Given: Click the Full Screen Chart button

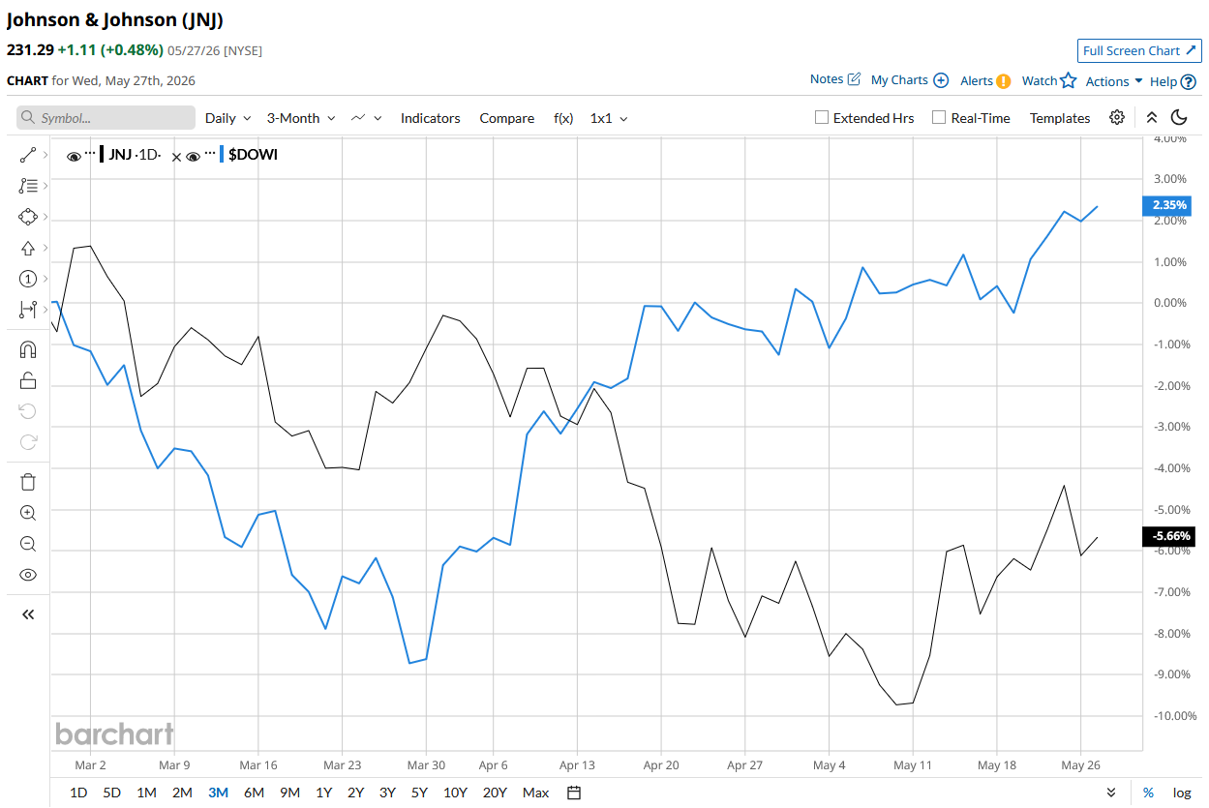Looking at the screenshot, I should pyautogui.click(x=1139, y=50).
